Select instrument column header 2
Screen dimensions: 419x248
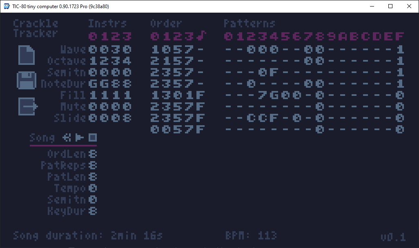(116, 36)
